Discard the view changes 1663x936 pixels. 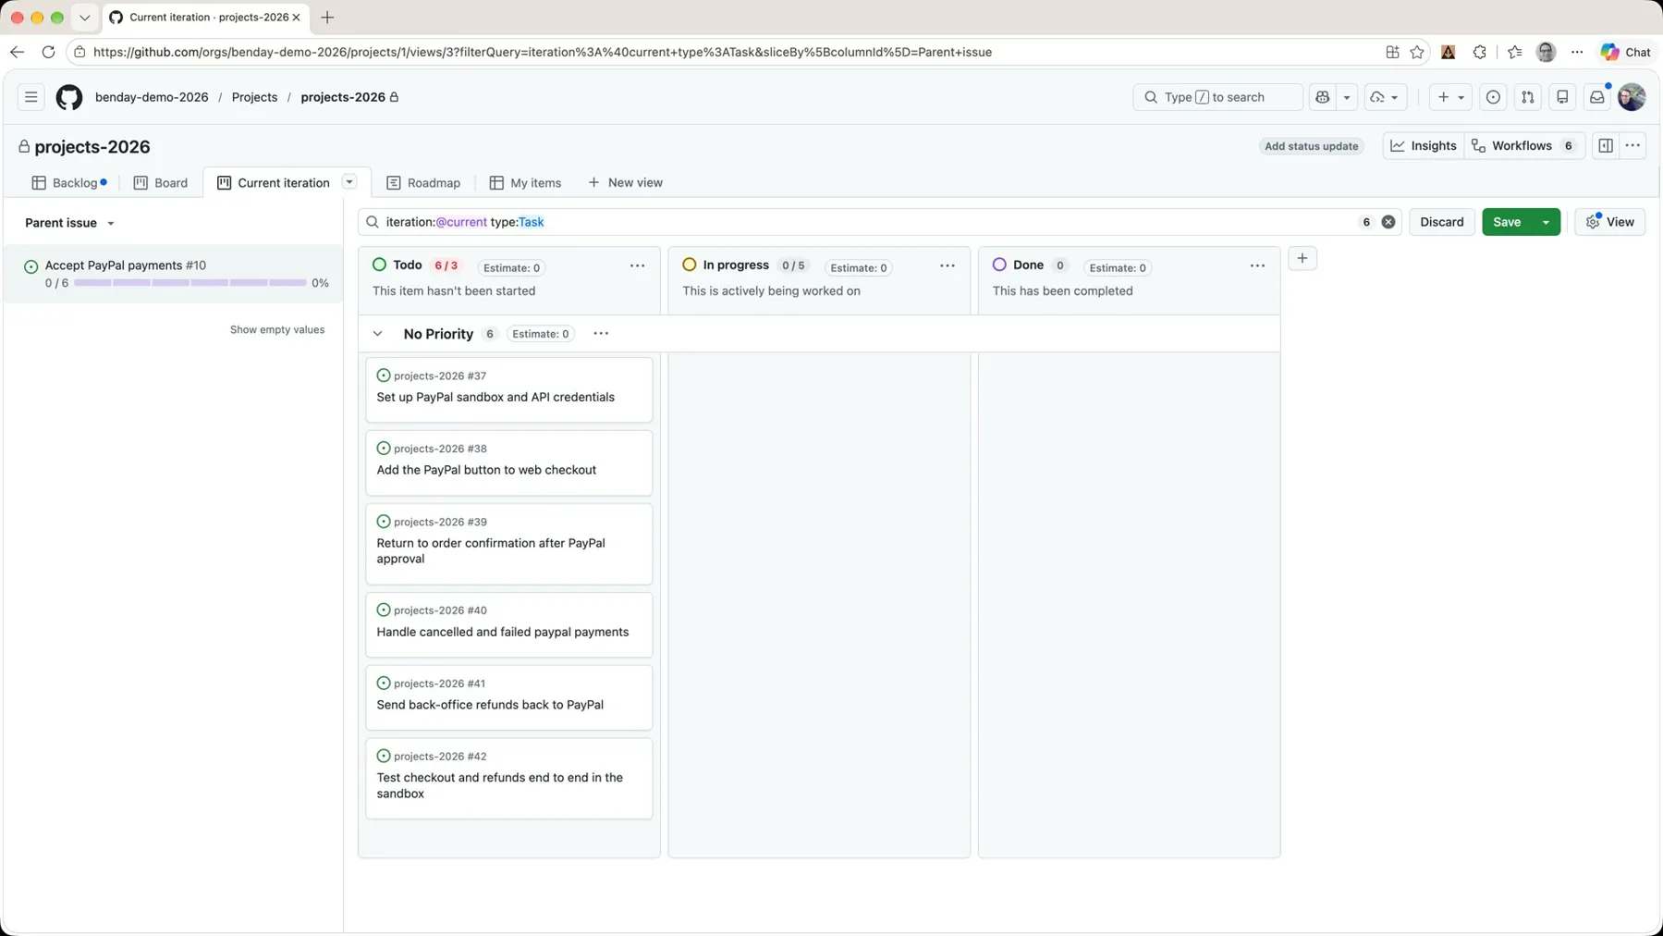click(1441, 222)
